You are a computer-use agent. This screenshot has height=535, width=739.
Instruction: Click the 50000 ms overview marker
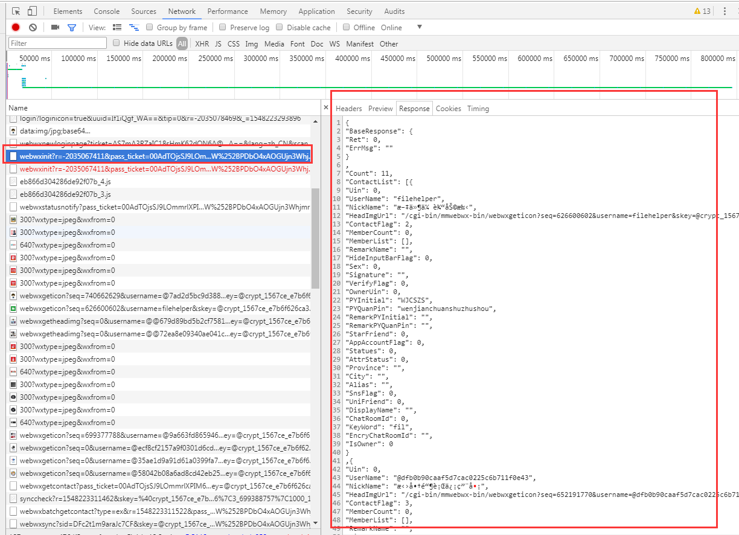(x=35, y=59)
